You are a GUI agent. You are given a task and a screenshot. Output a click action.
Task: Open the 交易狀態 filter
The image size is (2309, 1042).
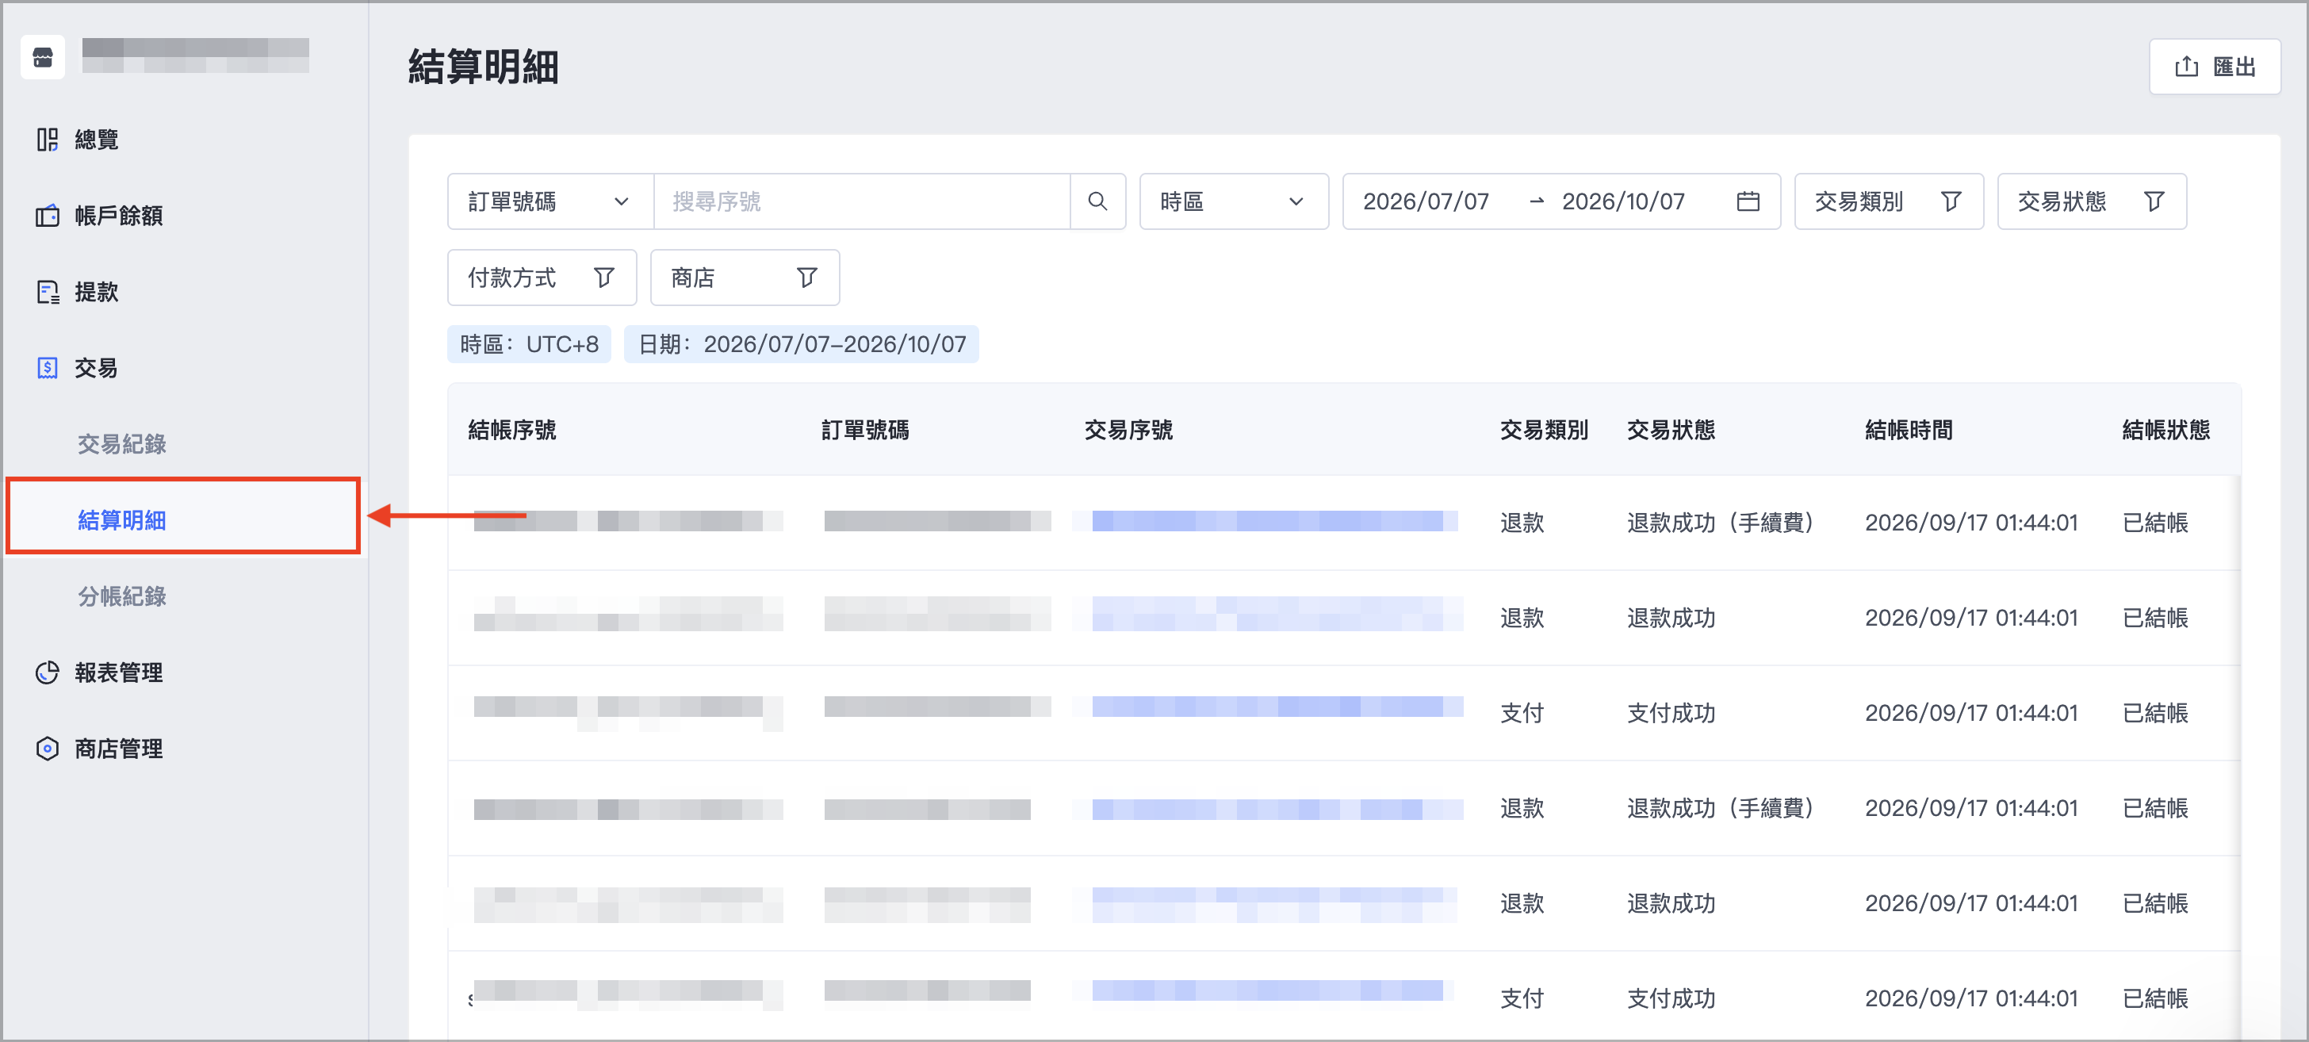click(x=2091, y=201)
